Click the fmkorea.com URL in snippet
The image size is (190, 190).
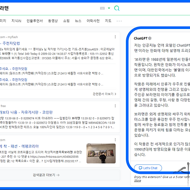54,157
